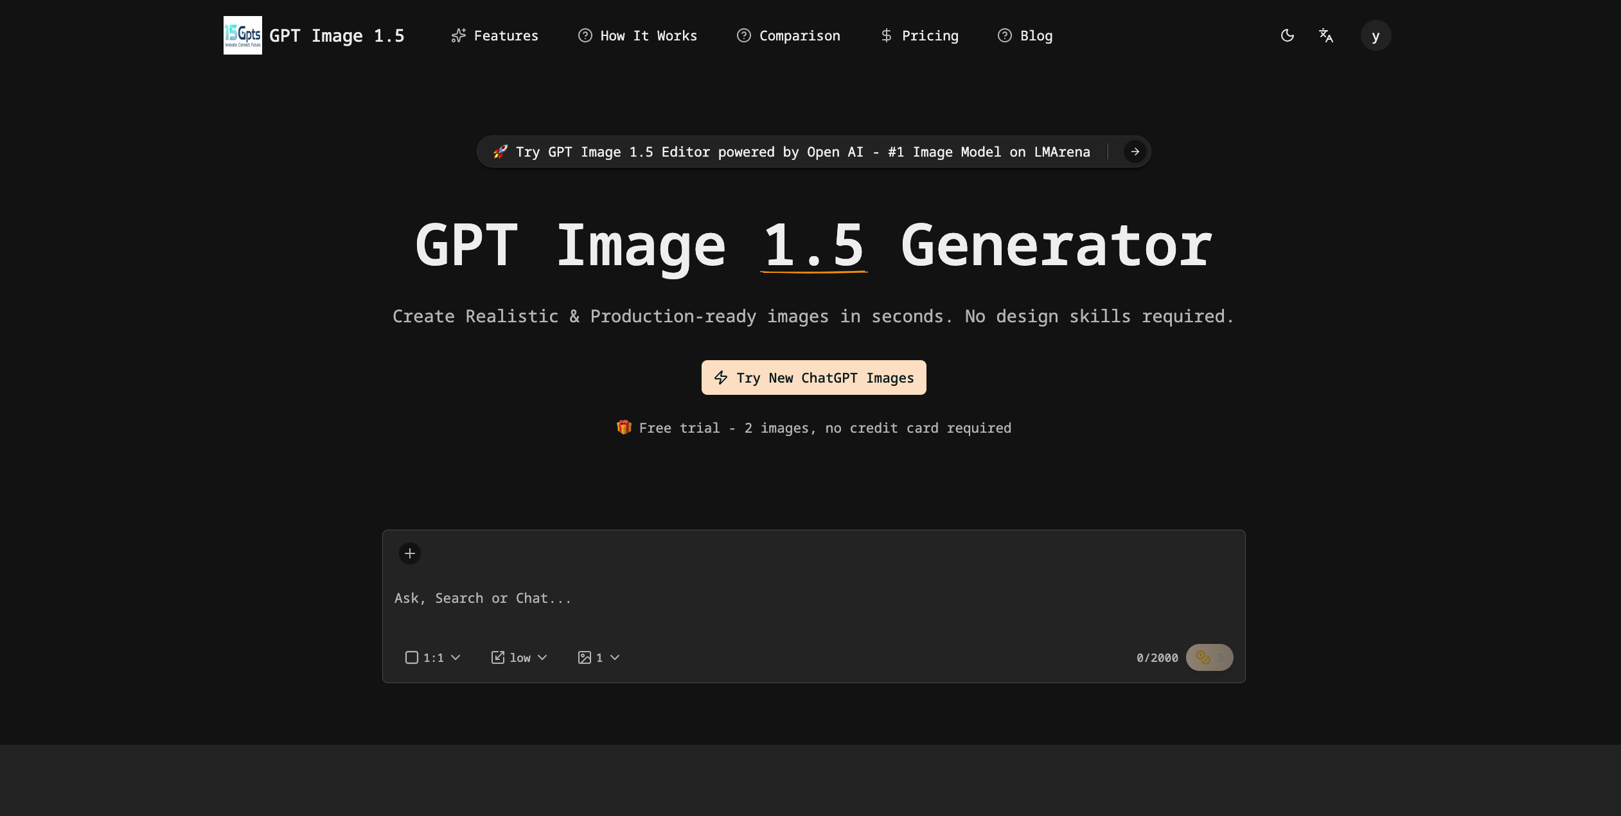Viewport: 1621px width, 816px height.
Task: Click the arrow icon in announcement banner
Action: click(1135, 152)
